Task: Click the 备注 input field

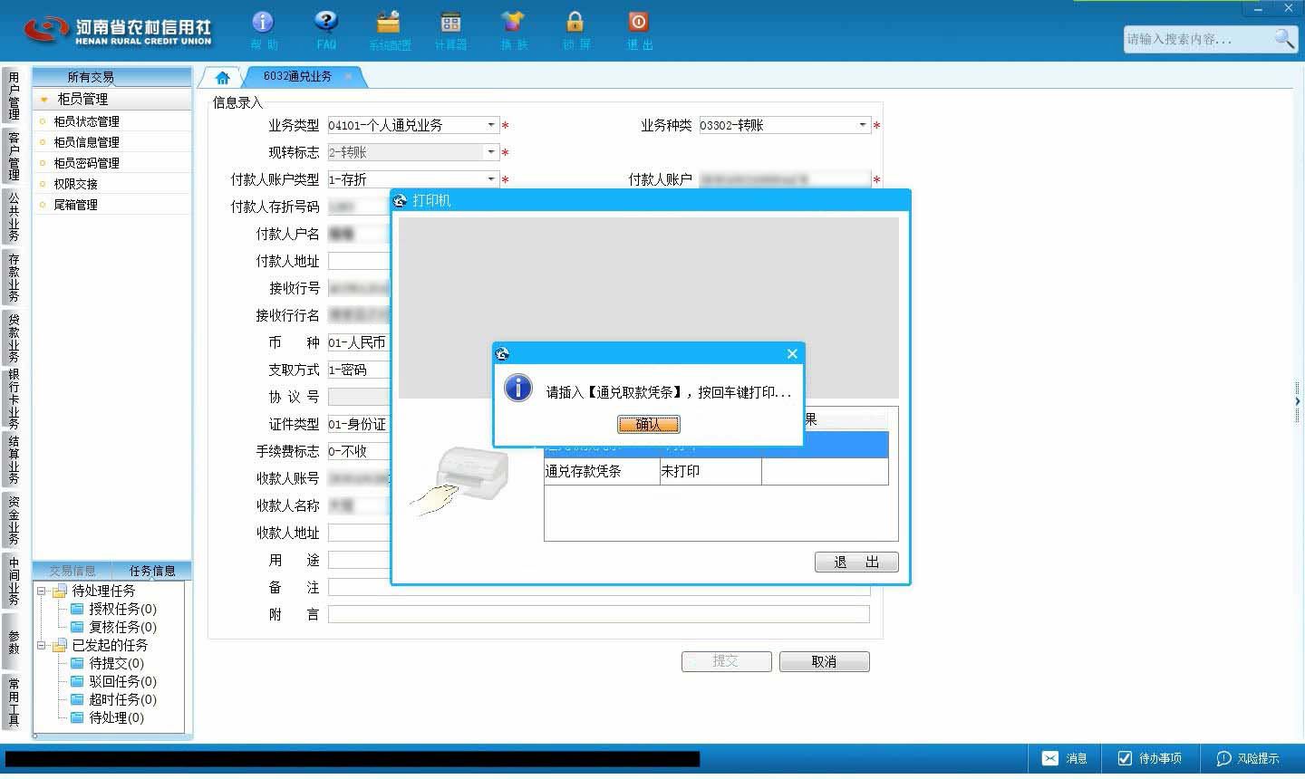Action: pyautogui.click(x=598, y=587)
